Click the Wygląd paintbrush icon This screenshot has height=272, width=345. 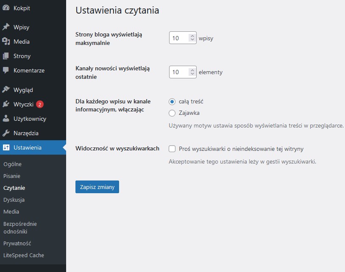coord(6,90)
